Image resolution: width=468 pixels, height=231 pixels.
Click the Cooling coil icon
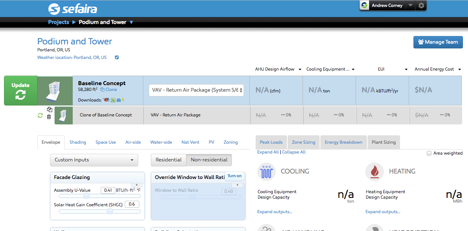267,172
